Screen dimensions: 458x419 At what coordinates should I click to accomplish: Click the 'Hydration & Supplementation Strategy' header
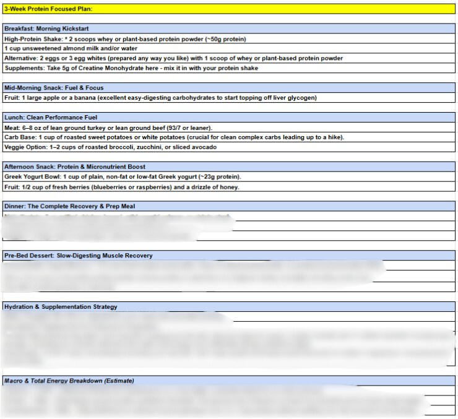pos(229,306)
